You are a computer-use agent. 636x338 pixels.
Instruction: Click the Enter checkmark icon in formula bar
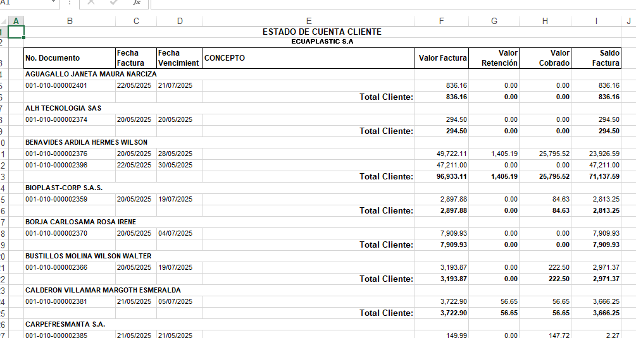click(x=114, y=3)
